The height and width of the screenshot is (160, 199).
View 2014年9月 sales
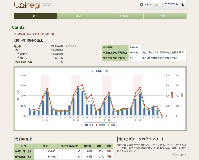pos(19,34)
